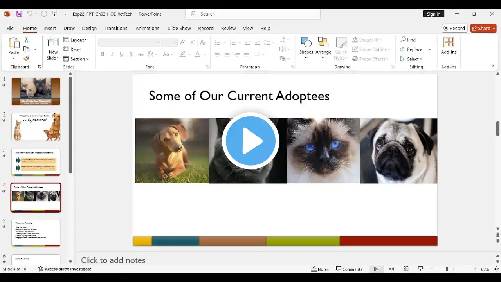Screen dimensions: 501x282
Task: Open the Transitions tab
Action: click(115, 28)
